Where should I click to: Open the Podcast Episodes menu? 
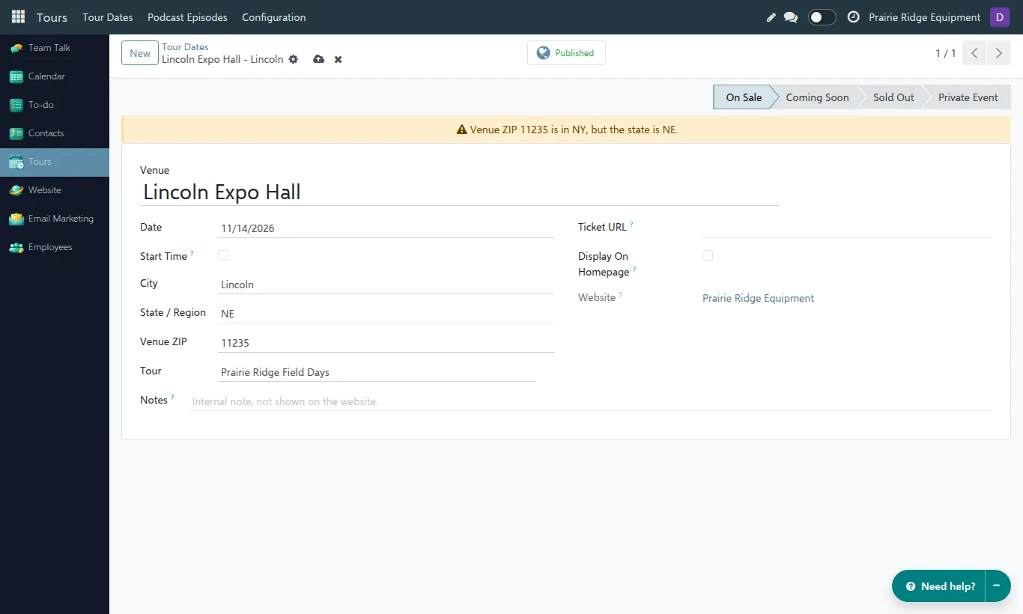pos(187,17)
